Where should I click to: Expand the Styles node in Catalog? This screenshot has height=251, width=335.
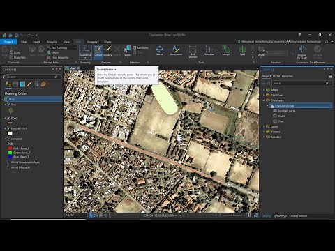coord(264,126)
